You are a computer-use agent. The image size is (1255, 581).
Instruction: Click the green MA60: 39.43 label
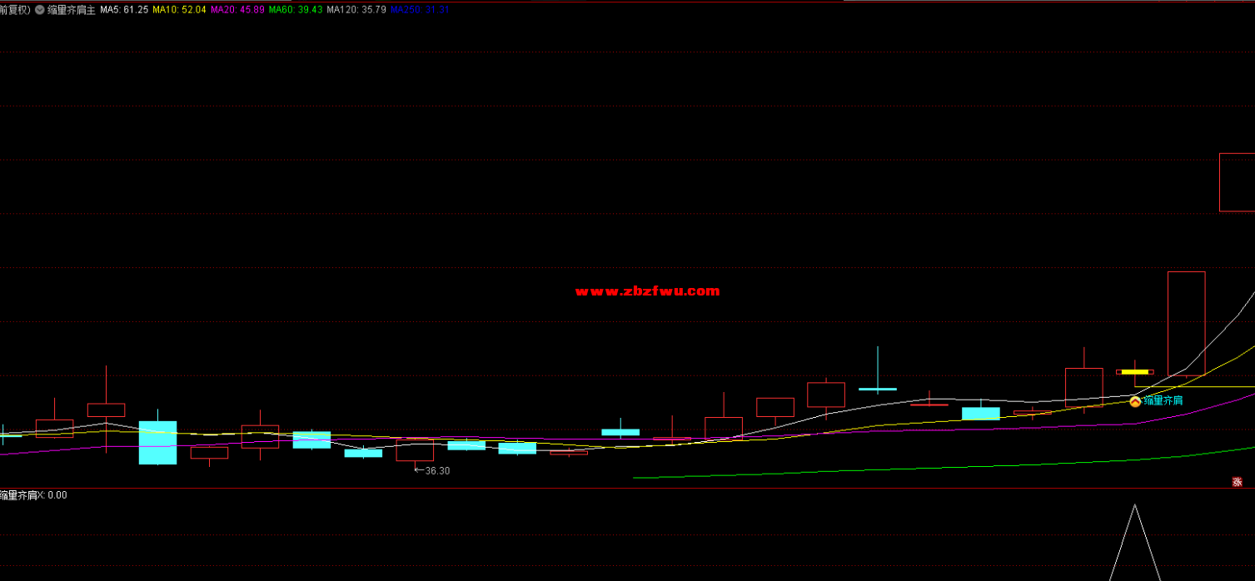coord(295,10)
